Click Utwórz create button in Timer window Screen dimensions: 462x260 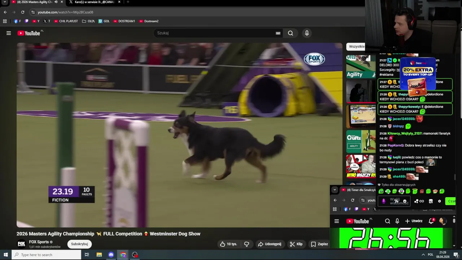point(414,221)
